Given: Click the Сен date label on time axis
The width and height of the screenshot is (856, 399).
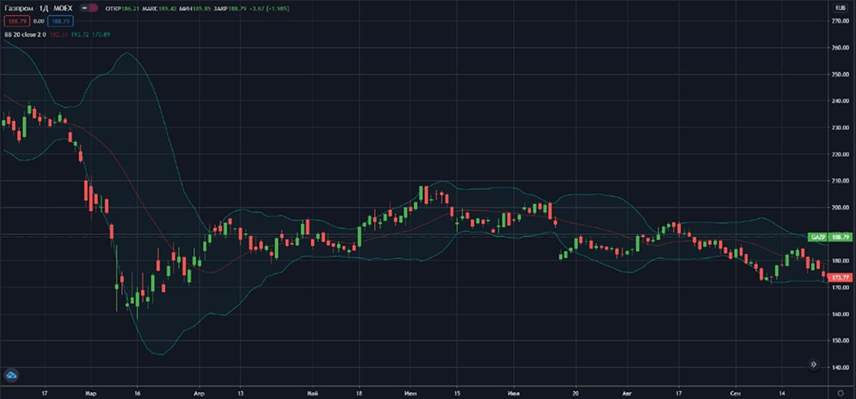Looking at the screenshot, I should (736, 392).
